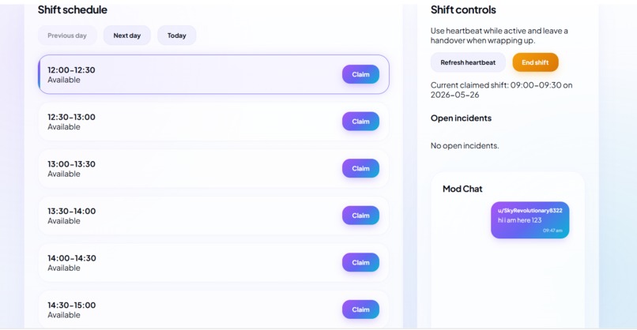Click the 'hi i am here 123' message
Image resolution: width=637 pixels, height=330 pixels.
519,220
